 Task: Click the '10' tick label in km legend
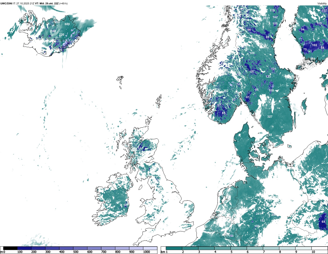[313, 252]
